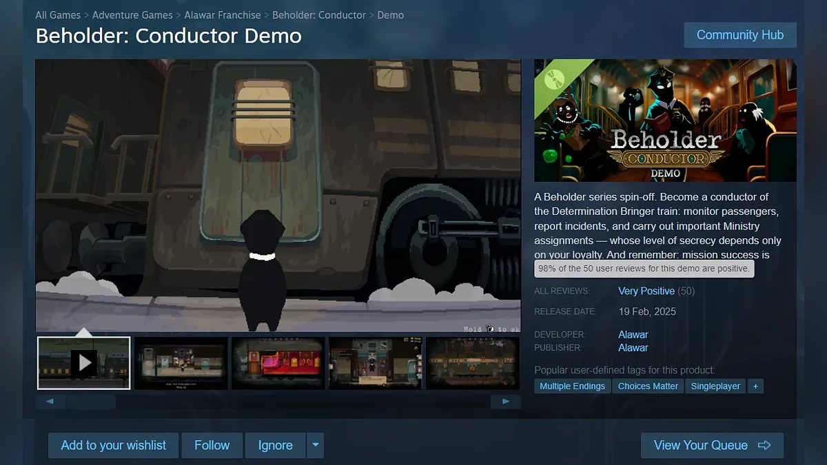Go to All Games breadcrumb

point(58,14)
